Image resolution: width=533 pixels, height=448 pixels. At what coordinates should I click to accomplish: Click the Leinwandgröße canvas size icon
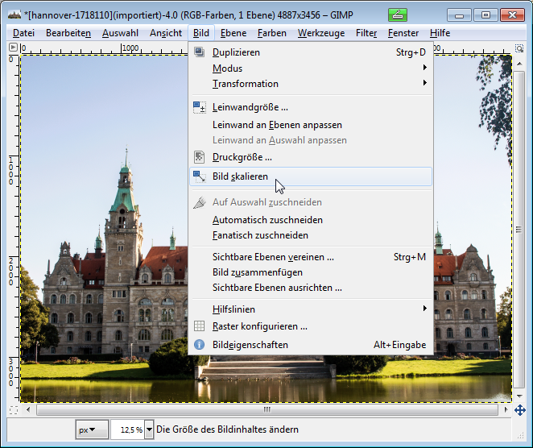tap(200, 107)
